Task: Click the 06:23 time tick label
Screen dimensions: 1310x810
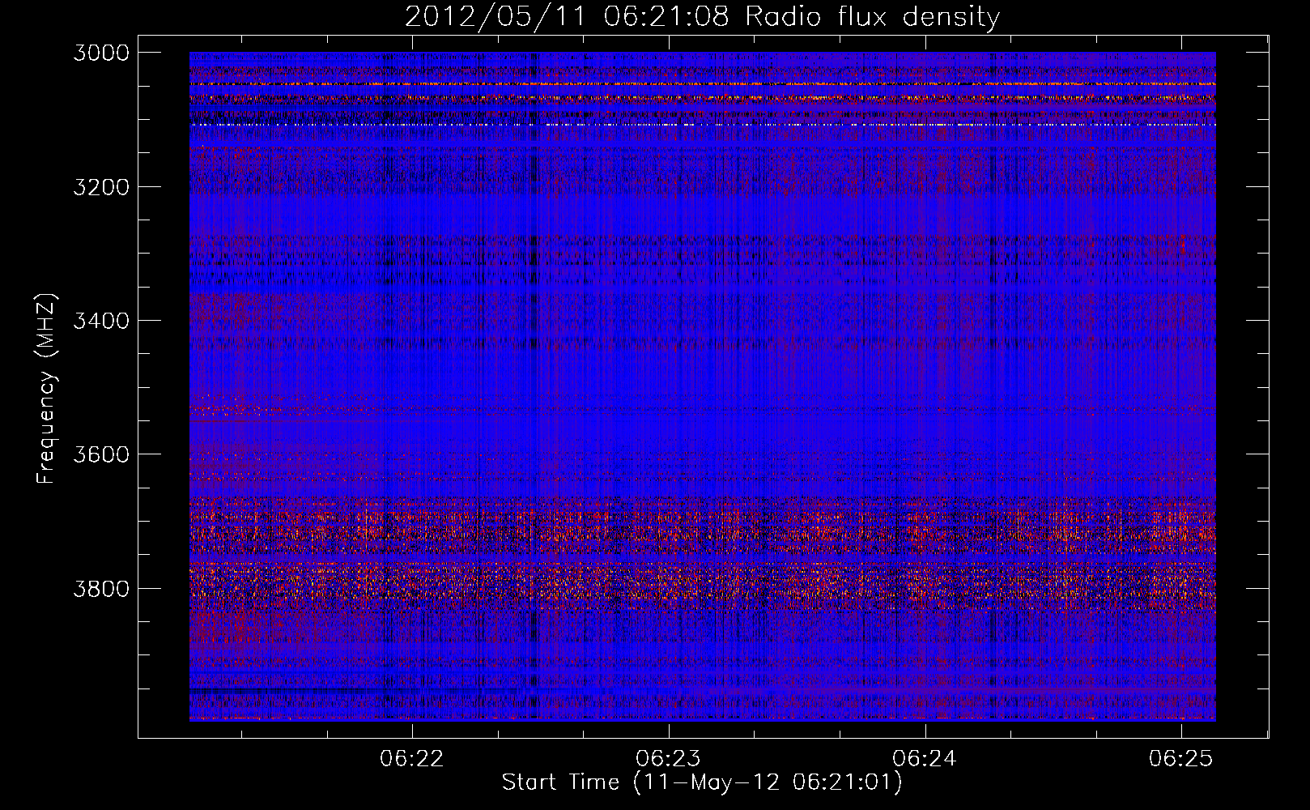Action: (x=668, y=758)
